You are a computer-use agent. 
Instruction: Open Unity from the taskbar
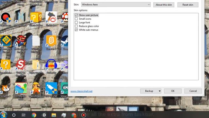coord(44,115)
